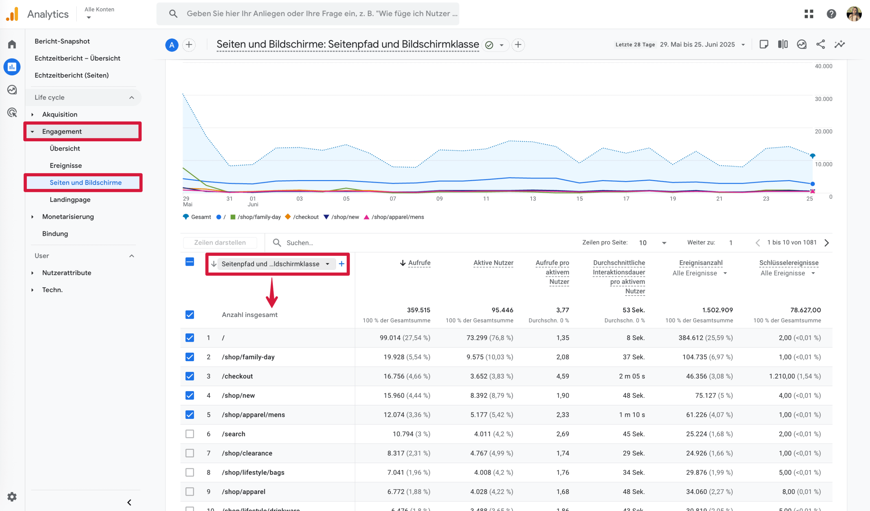Open the Advertising icon in left rail
870x511 pixels.
pyautogui.click(x=12, y=112)
